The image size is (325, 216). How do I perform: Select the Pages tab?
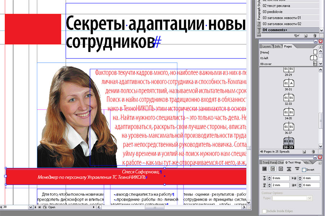pyautogui.click(x=288, y=47)
